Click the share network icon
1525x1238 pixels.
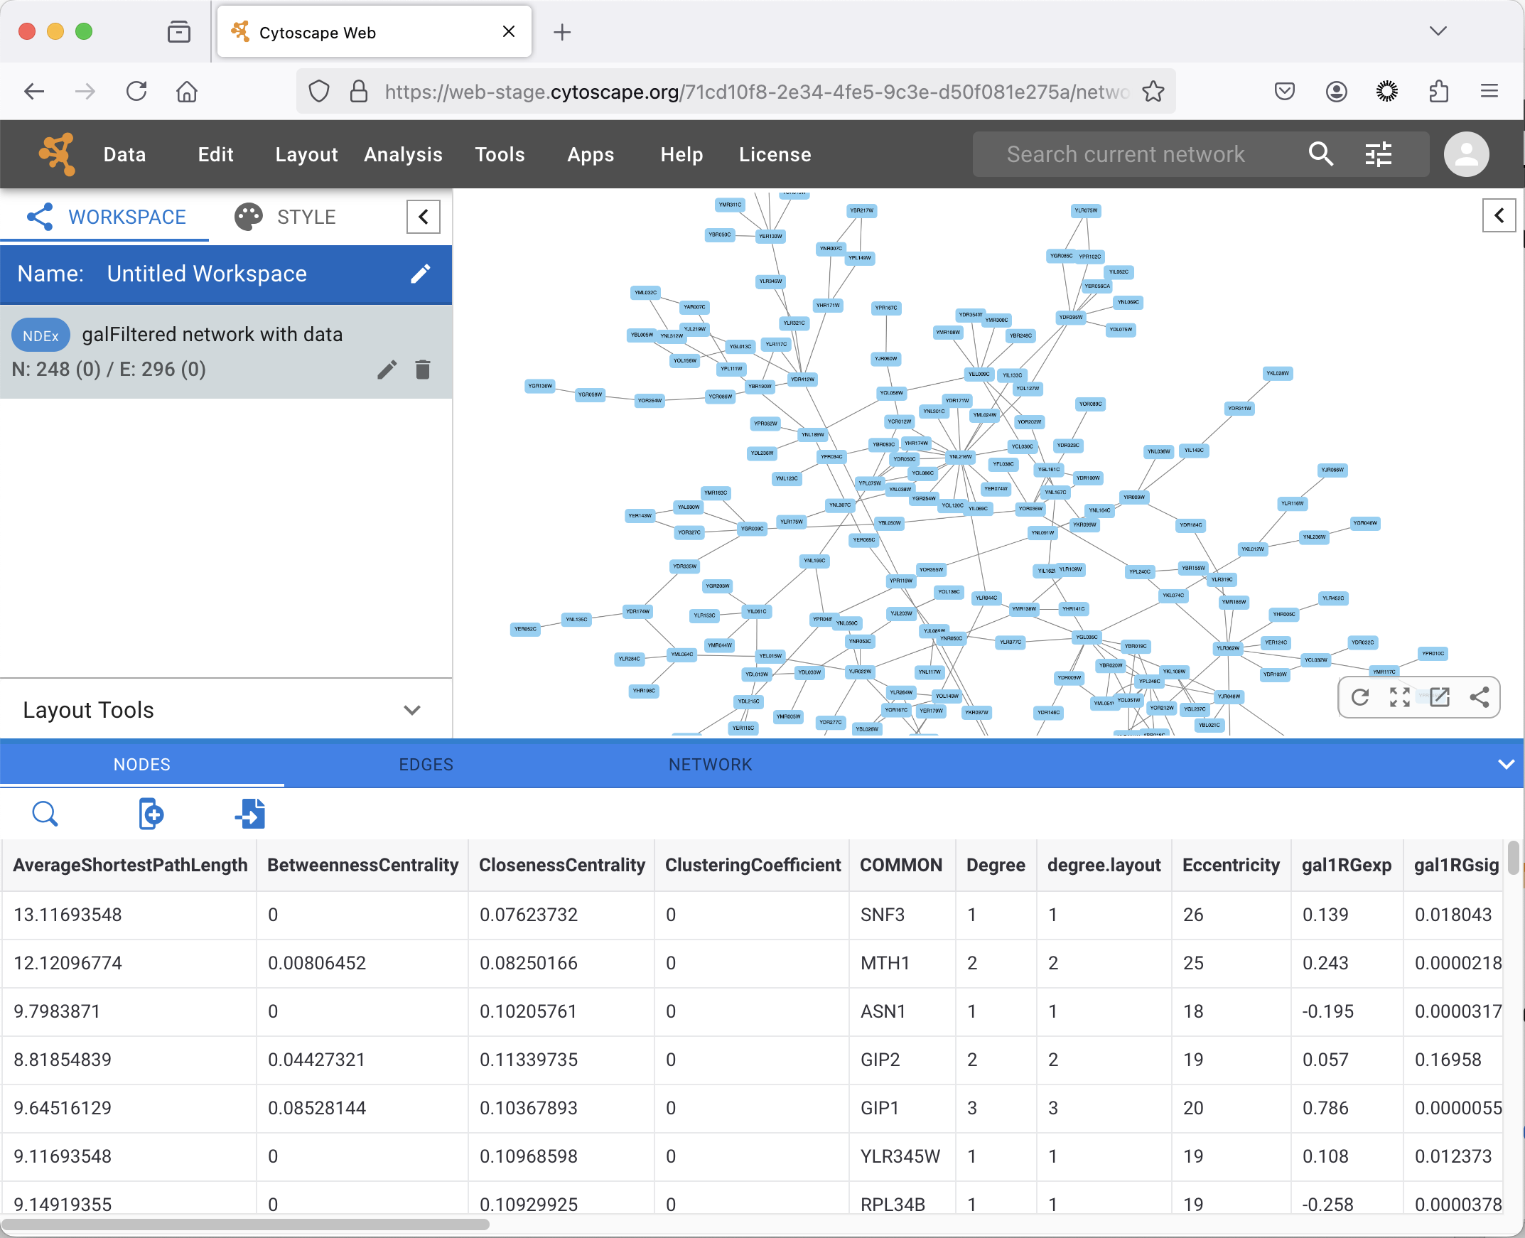click(1480, 697)
